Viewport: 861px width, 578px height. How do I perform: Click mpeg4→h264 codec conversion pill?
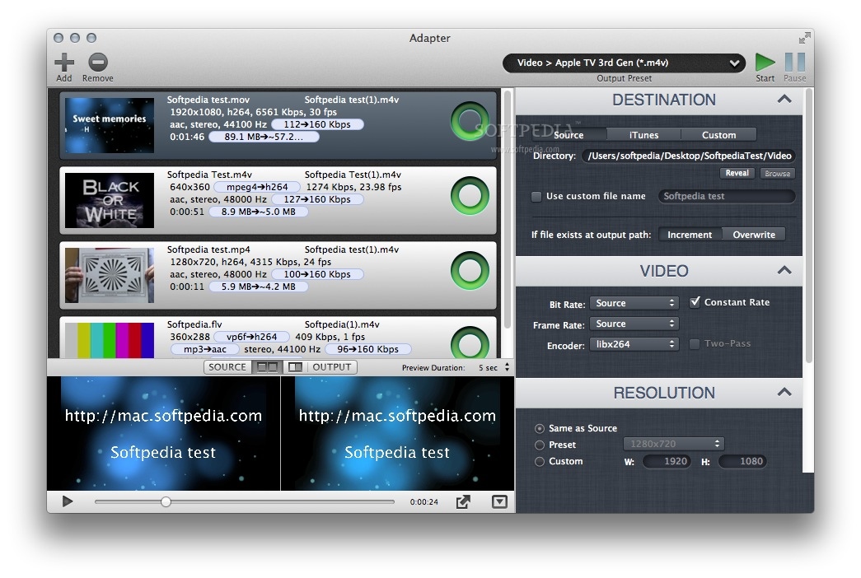click(x=257, y=187)
